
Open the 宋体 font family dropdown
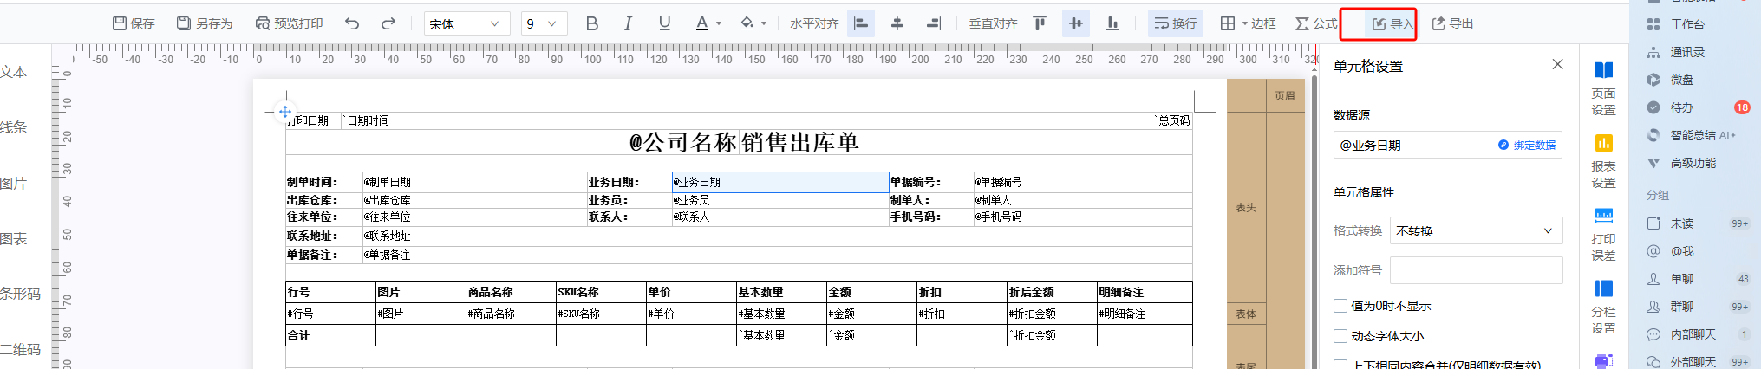pyautogui.click(x=466, y=23)
